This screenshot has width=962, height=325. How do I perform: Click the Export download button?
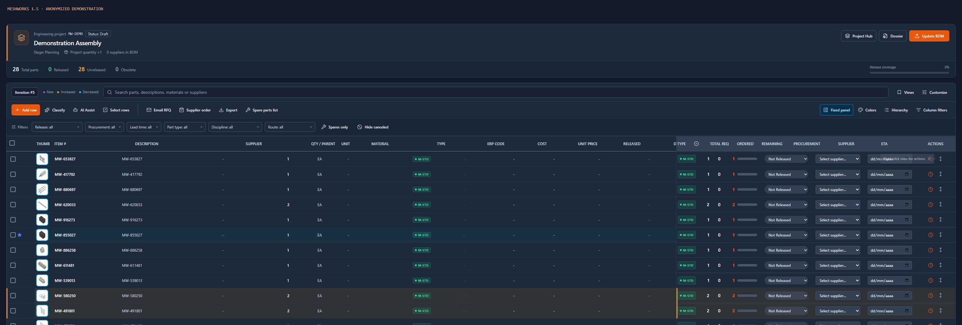click(228, 110)
